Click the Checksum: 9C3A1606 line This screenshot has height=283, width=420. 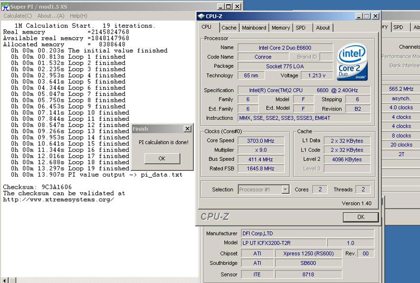(x=37, y=187)
